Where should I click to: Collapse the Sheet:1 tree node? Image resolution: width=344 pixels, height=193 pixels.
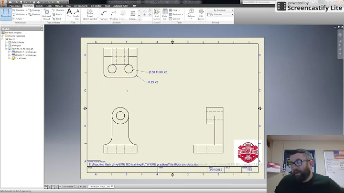coord(3,39)
